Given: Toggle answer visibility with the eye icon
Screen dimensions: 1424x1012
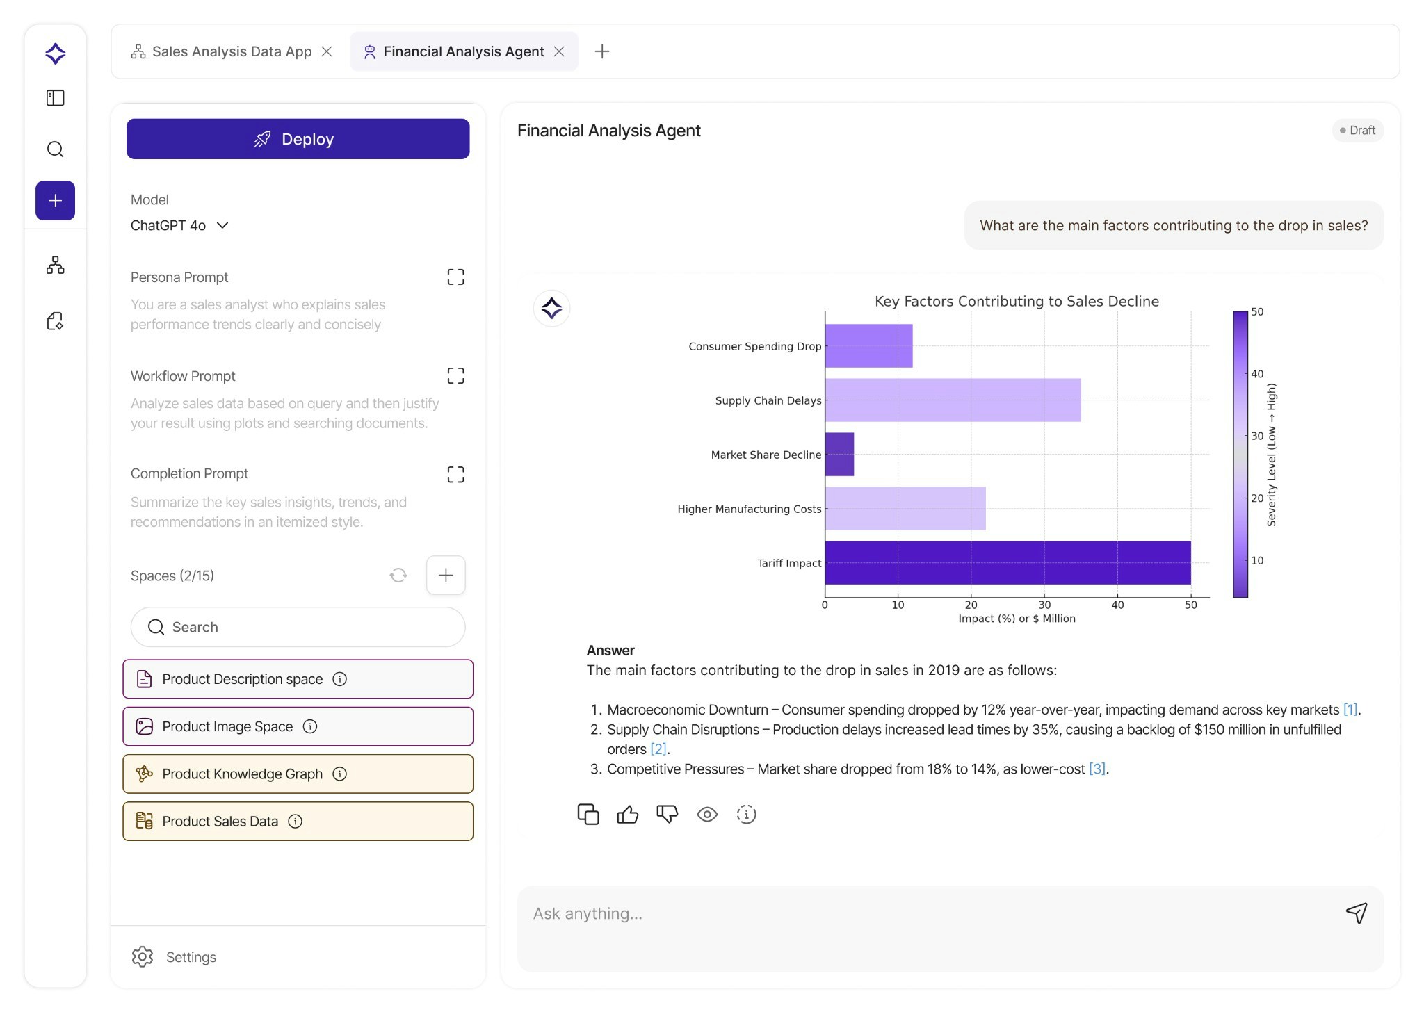Looking at the screenshot, I should tap(706, 814).
